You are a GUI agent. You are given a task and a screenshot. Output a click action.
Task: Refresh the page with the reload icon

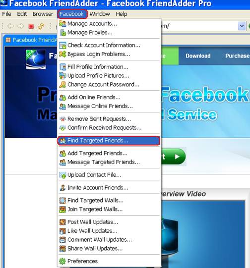(41, 26)
